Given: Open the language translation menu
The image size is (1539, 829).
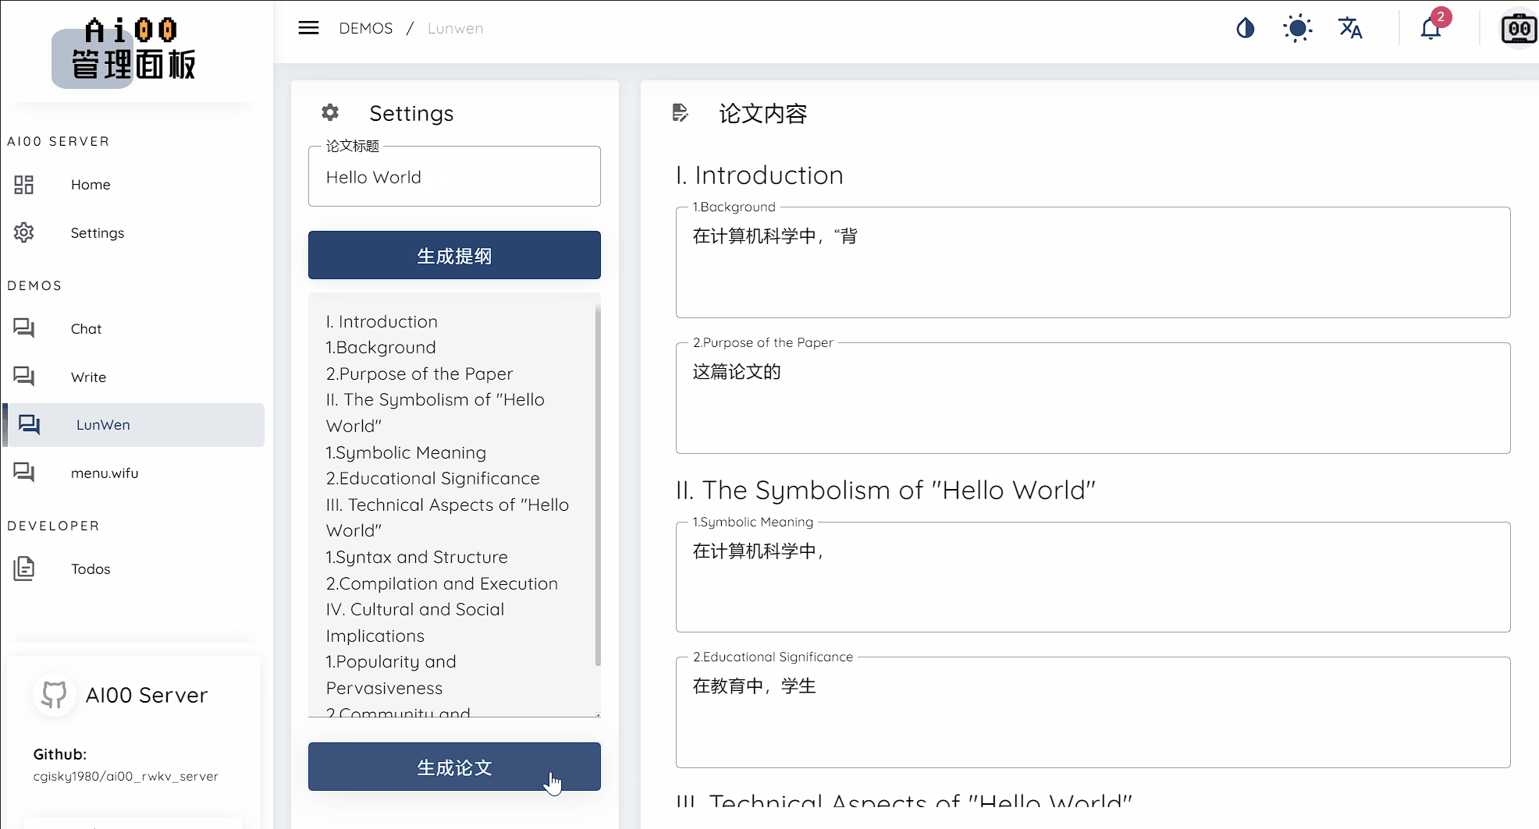Looking at the screenshot, I should (1350, 29).
